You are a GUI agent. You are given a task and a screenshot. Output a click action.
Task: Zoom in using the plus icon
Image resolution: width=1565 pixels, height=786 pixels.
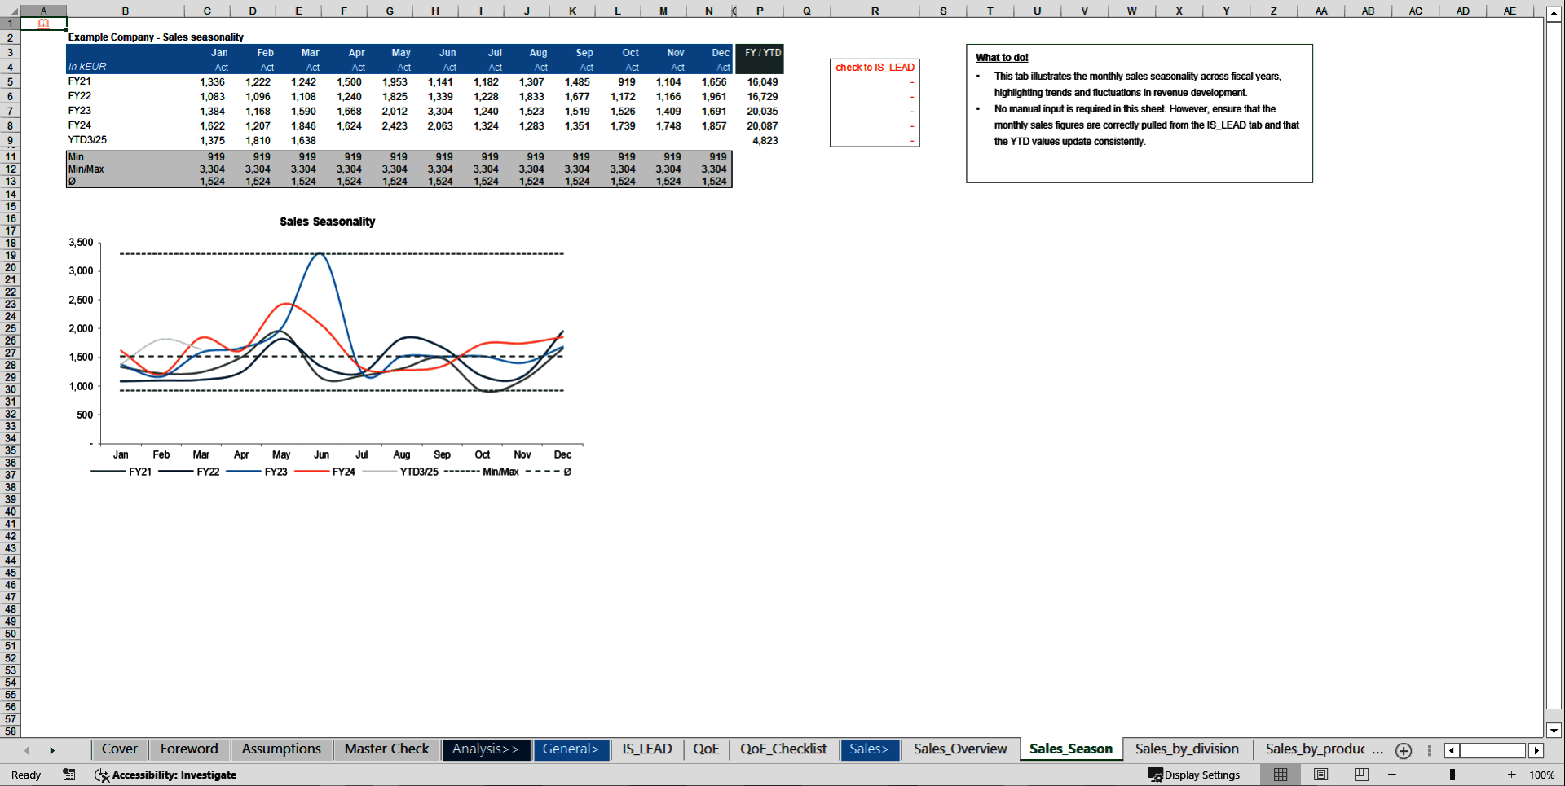coord(1512,775)
